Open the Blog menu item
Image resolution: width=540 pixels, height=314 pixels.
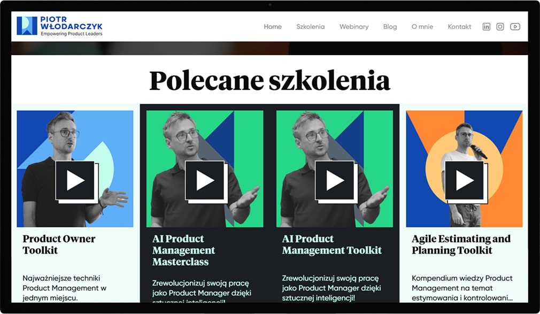pos(390,27)
